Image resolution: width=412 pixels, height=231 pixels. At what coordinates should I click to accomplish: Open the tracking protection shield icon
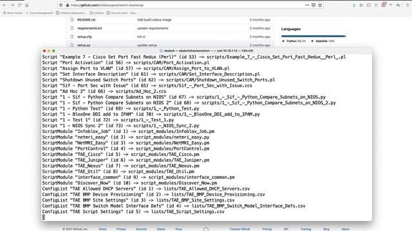(x=61, y=5)
